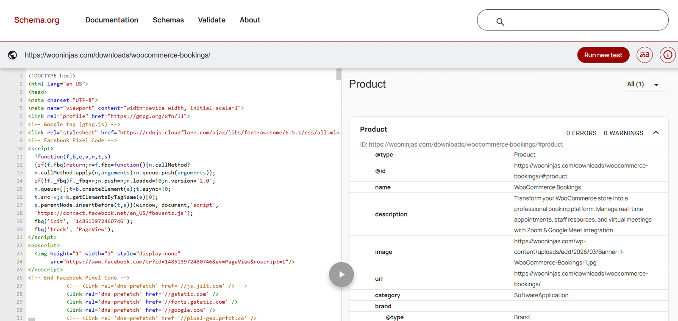This screenshot has height=321, width=678.
Task: Collapse the Product result card chevron
Action: (656, 133)
